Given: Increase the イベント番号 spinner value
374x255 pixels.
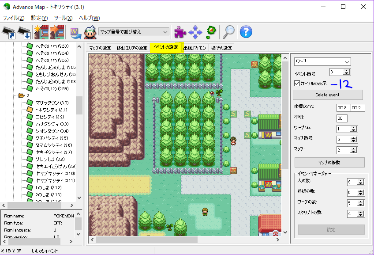Looking at the screenshot, I should (347, 71).
